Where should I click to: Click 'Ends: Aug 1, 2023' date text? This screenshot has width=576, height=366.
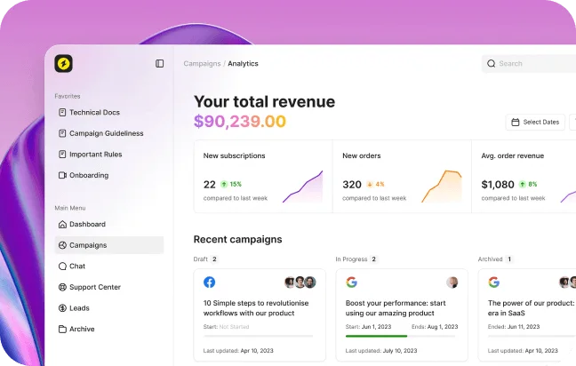click(x=435, y=326)
